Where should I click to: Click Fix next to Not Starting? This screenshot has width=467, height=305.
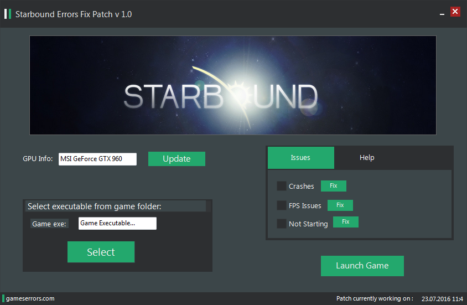(x=345, y=222)
